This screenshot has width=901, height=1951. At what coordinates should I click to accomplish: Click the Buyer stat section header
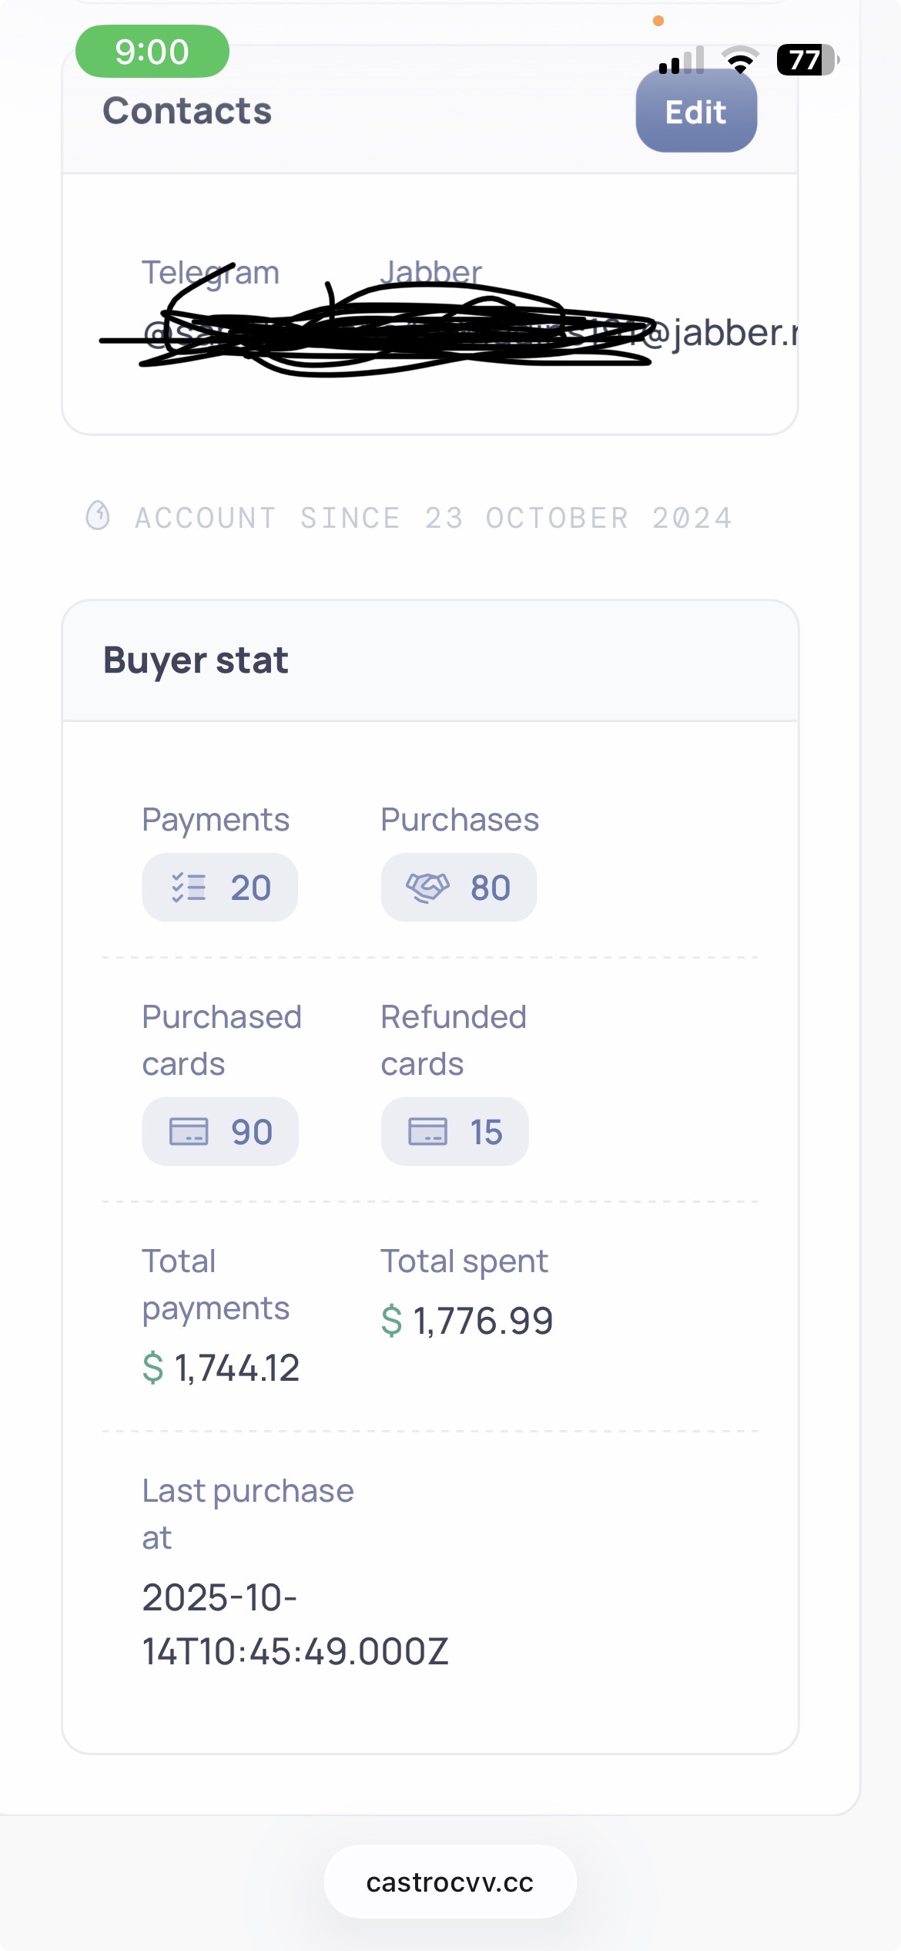pyautogui.click(x=196, y=661)
